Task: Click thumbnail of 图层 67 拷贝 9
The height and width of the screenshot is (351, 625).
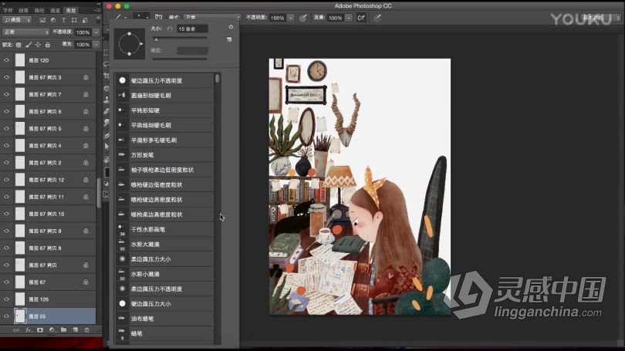Action: [20, 231]
